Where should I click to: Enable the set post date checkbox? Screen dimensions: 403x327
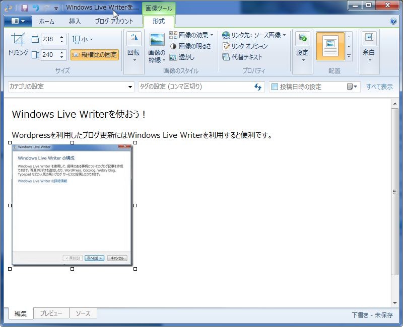[x=275, y=87]
